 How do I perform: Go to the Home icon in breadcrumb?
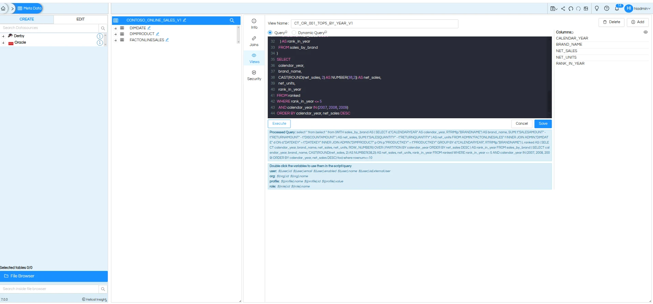click(3, 9)
